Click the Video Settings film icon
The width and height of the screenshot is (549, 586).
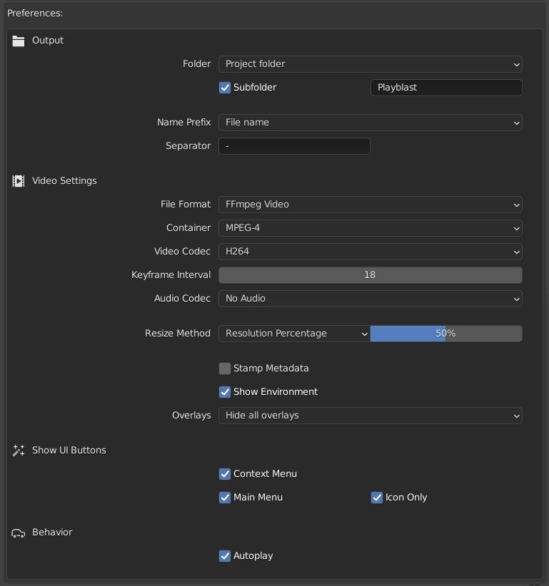19,181
